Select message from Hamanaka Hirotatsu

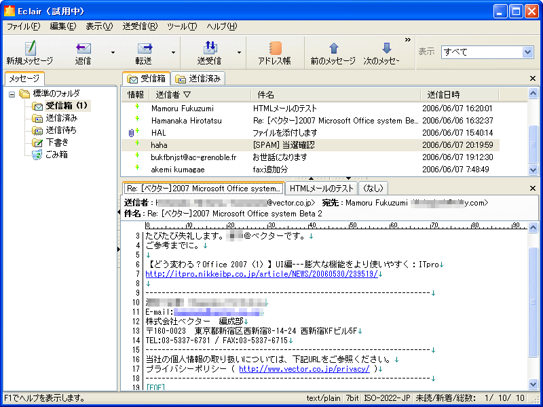click(311, 121)
